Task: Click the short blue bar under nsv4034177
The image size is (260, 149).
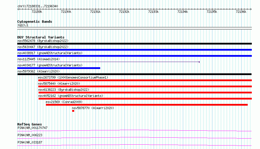Action: coord(59,68)
